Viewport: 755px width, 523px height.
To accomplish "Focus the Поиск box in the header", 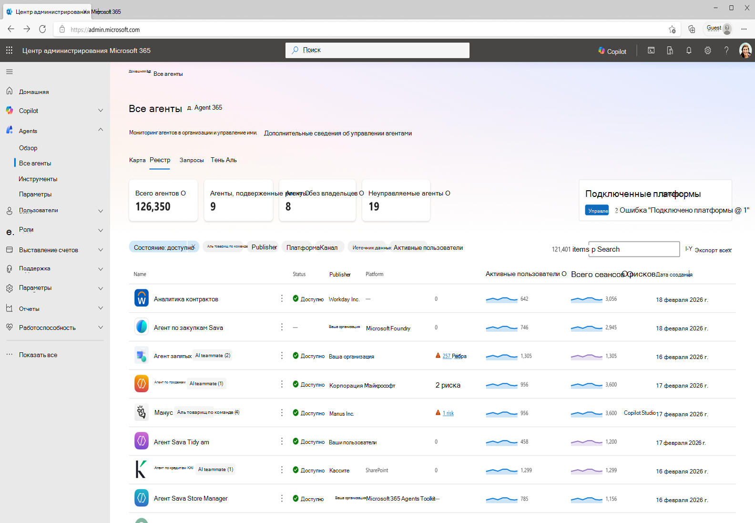I will [x=377, y=50].
